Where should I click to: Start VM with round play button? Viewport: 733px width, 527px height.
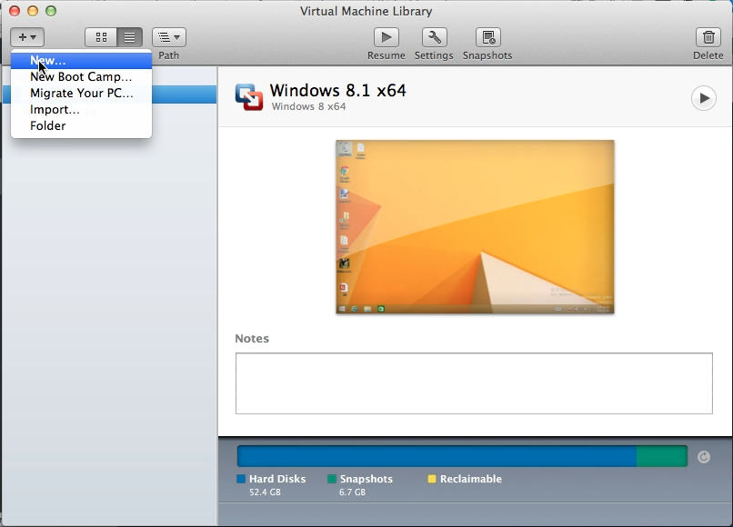pos(704,98)
